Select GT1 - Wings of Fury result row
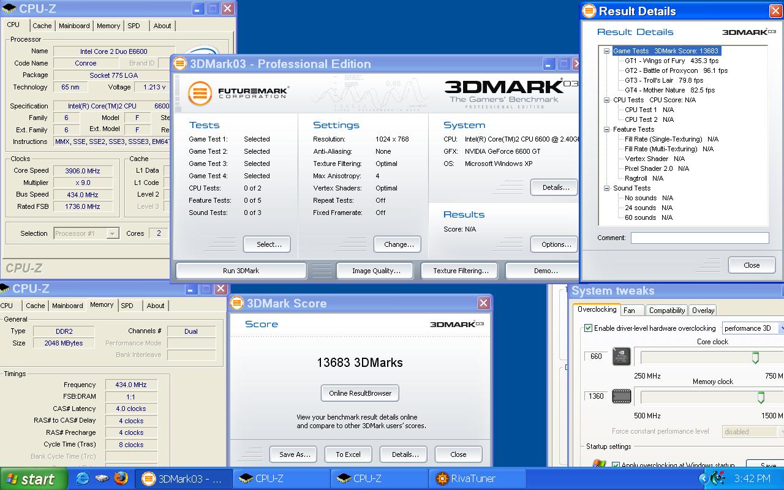Screen dimensions: 784x490 [671, 61]
